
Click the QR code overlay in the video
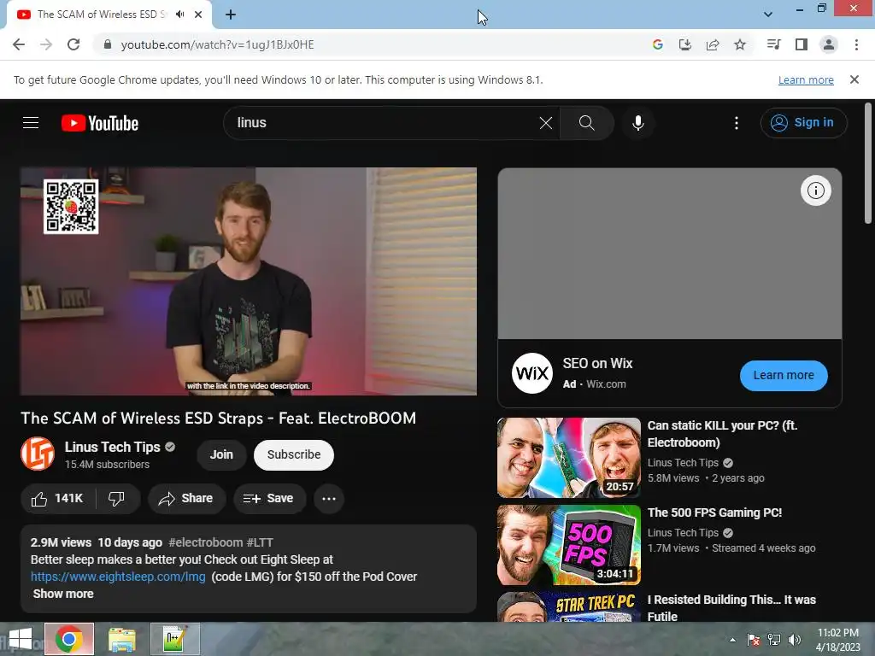click(x=71, y=207)
